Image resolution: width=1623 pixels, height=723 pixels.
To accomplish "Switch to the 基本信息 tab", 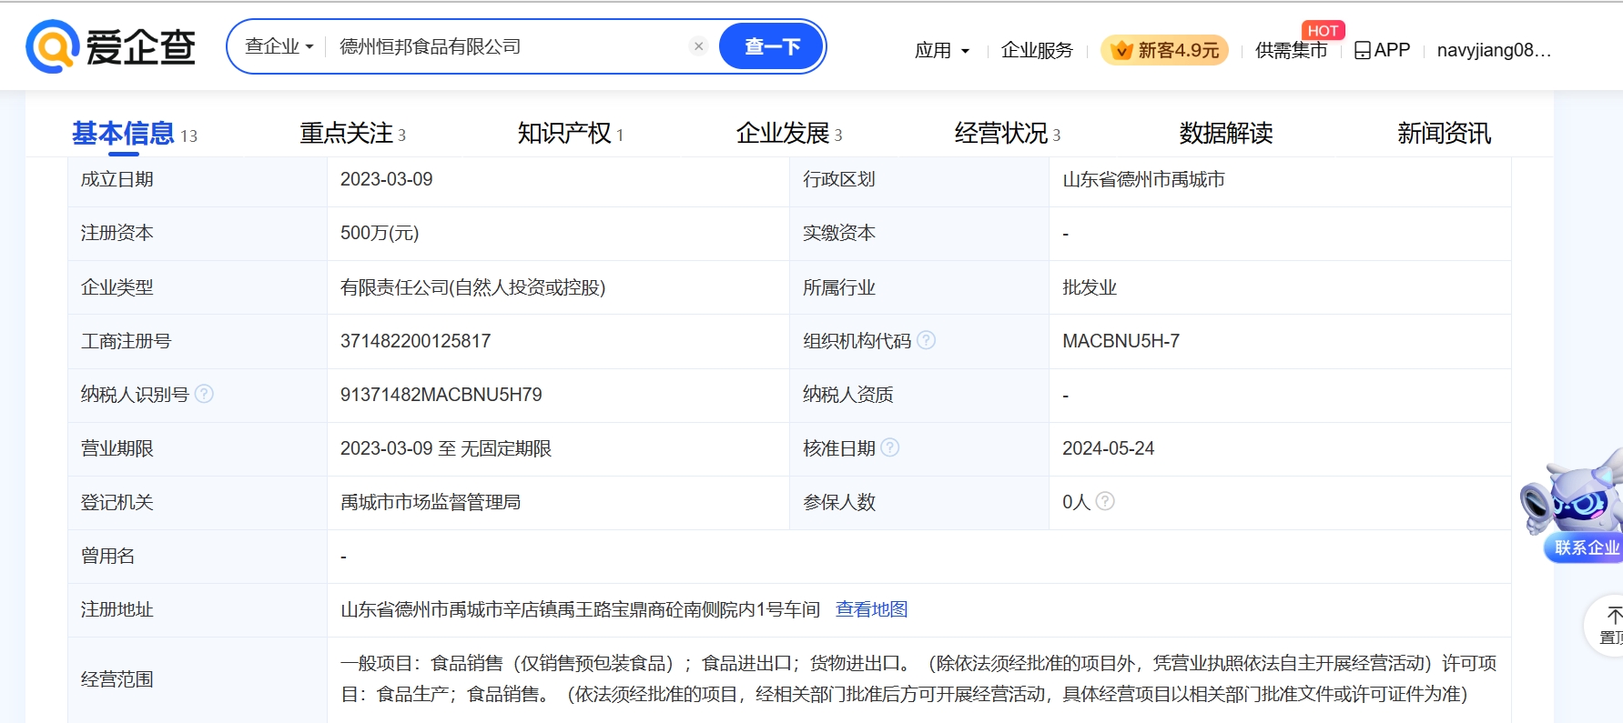I will click(135, 134).
